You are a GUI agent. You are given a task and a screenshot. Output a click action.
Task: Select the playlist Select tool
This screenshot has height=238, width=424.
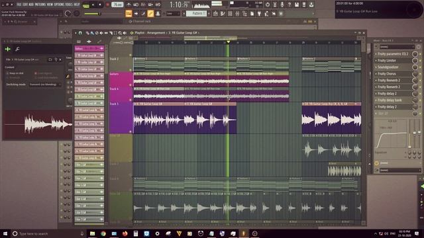pyautogui.click(x=115, y=33)
